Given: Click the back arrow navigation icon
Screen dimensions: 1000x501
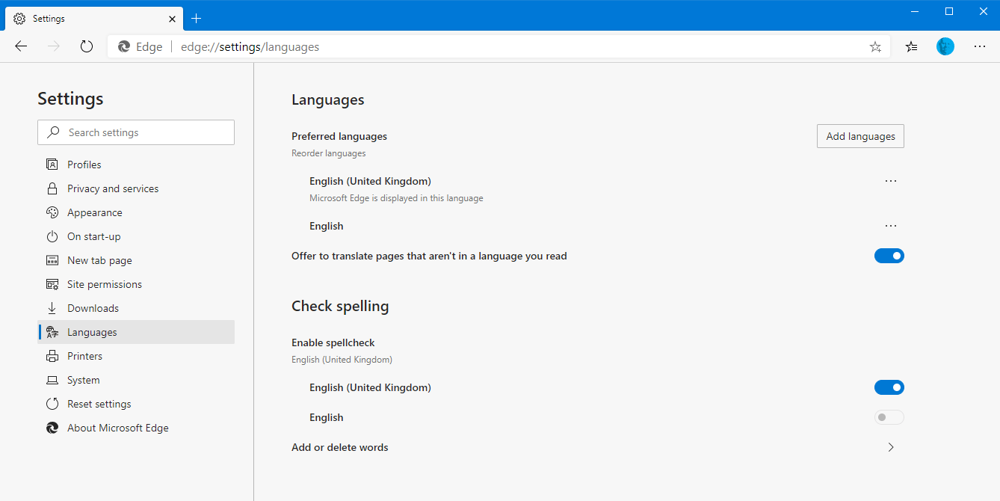Looking at the screenshot, I should [x=21, y=46].
